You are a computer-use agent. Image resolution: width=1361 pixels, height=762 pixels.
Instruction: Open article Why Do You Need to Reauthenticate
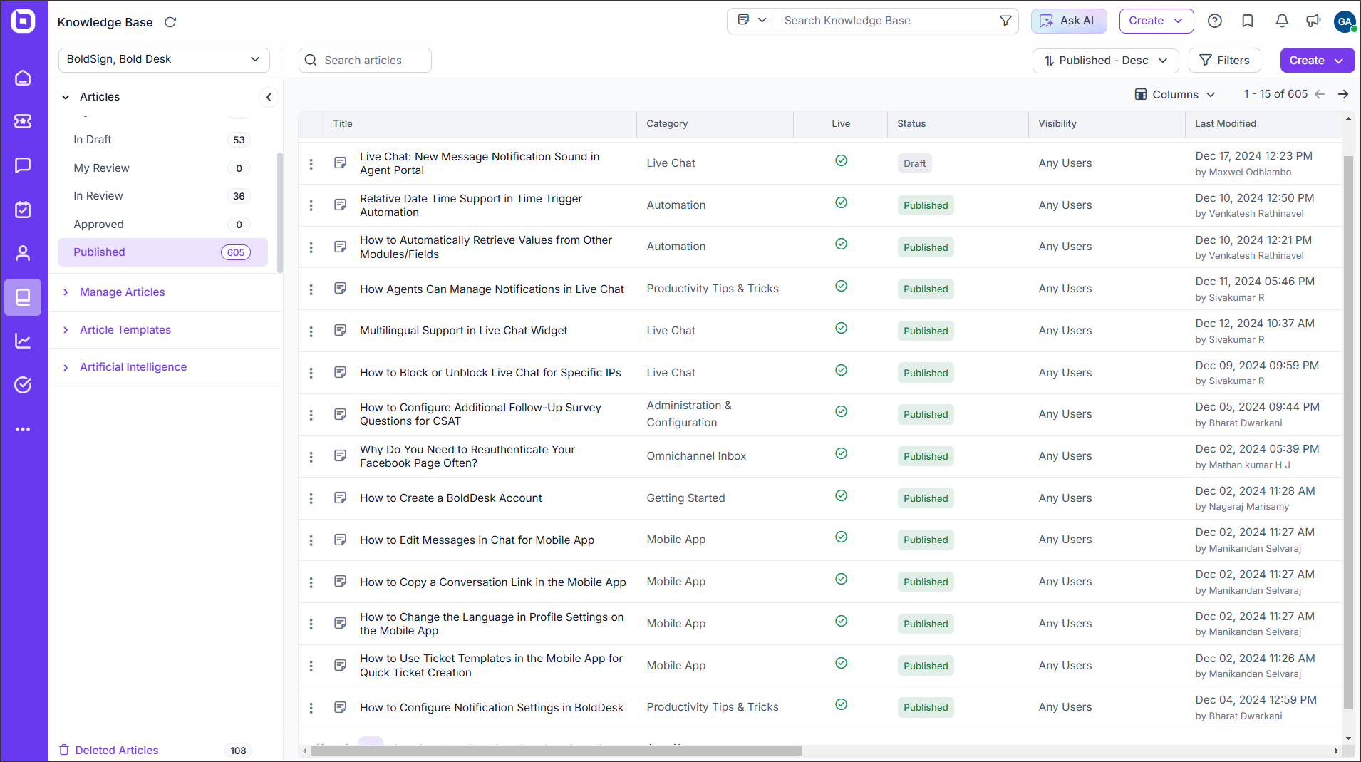467,456
